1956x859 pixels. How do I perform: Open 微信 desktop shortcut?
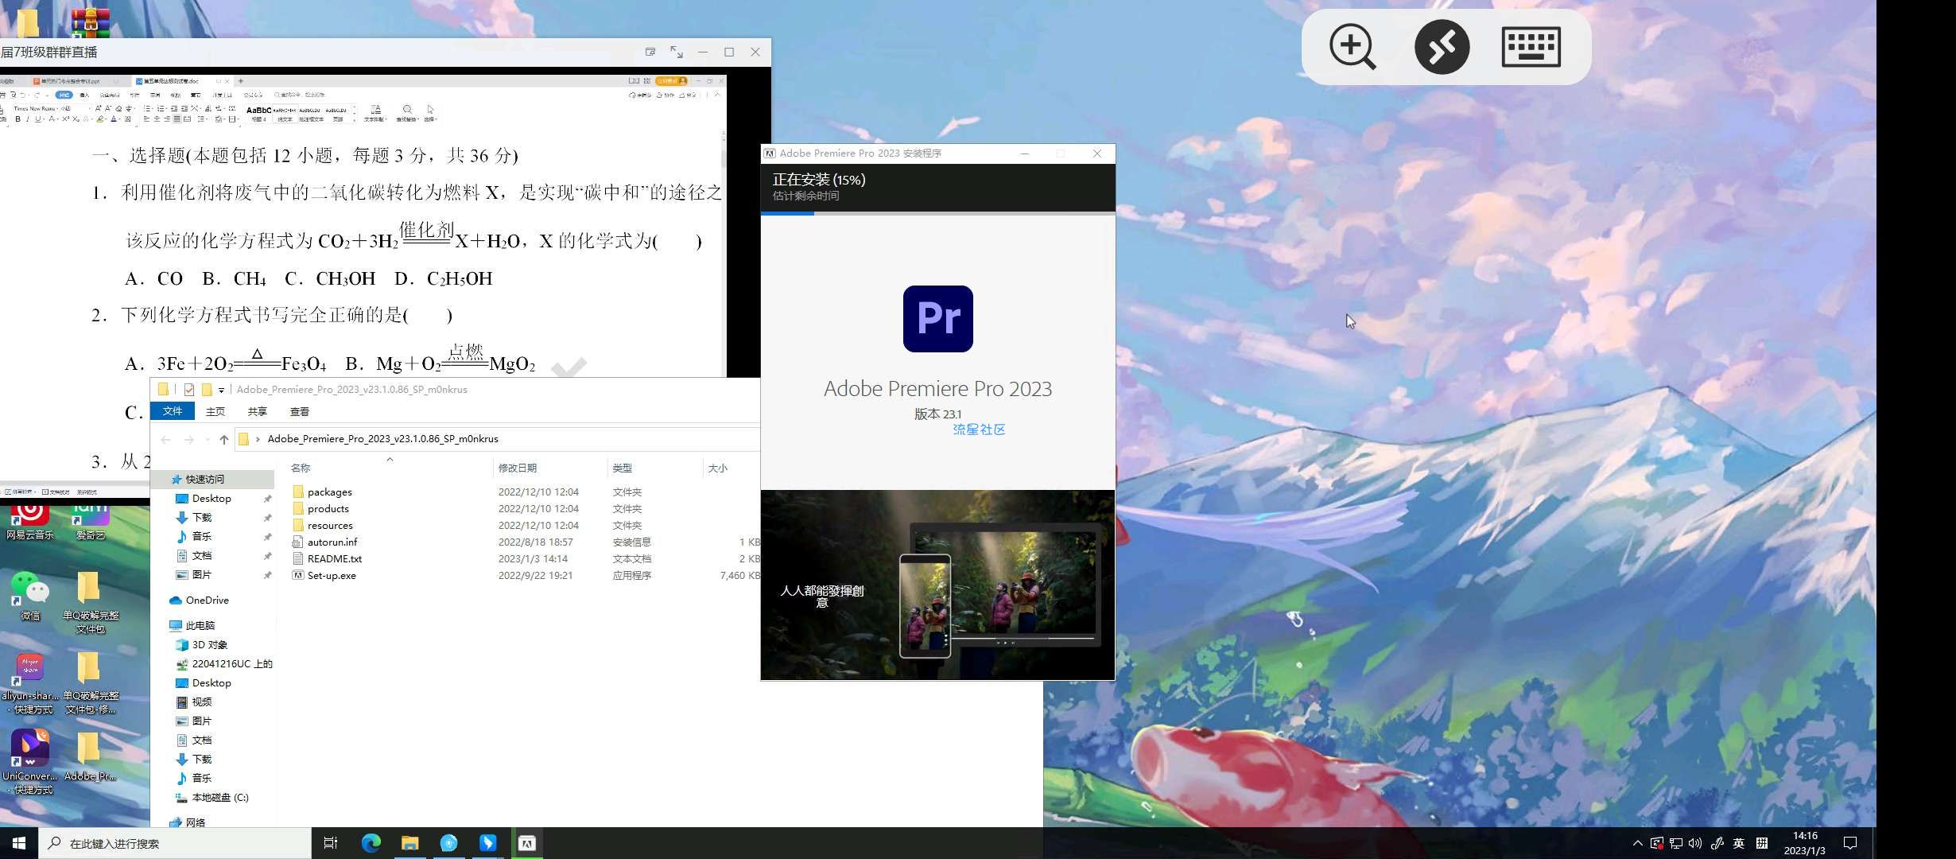29,597
